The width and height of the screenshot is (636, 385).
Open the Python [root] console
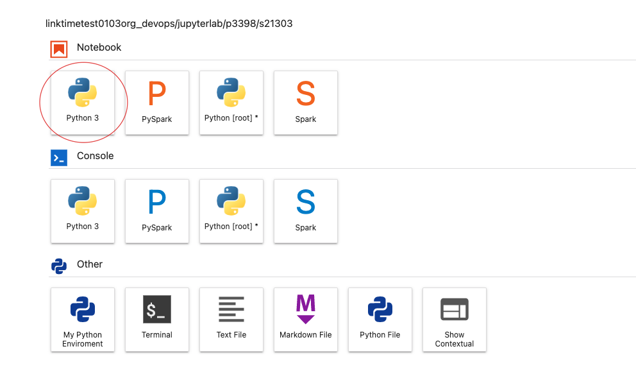coord(231,211)
